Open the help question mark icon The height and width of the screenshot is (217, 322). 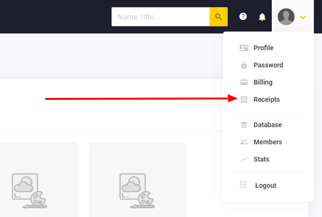pos(243,17)
